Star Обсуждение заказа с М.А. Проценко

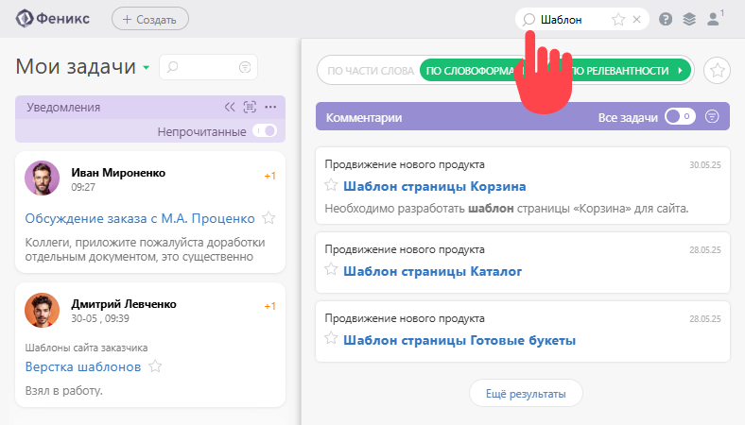(x=269, y=218)
